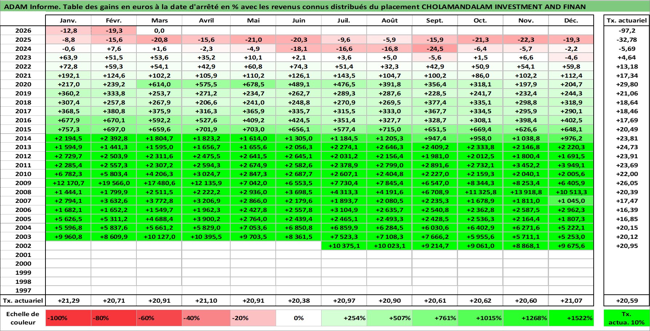Select the Avril column header

point(206,20)
